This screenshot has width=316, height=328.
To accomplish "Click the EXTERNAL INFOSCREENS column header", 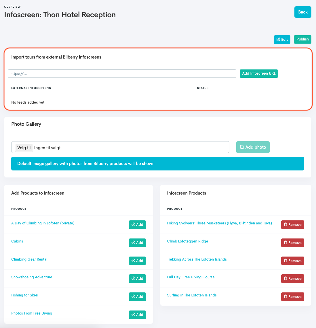I will click(x=31, y=88).
